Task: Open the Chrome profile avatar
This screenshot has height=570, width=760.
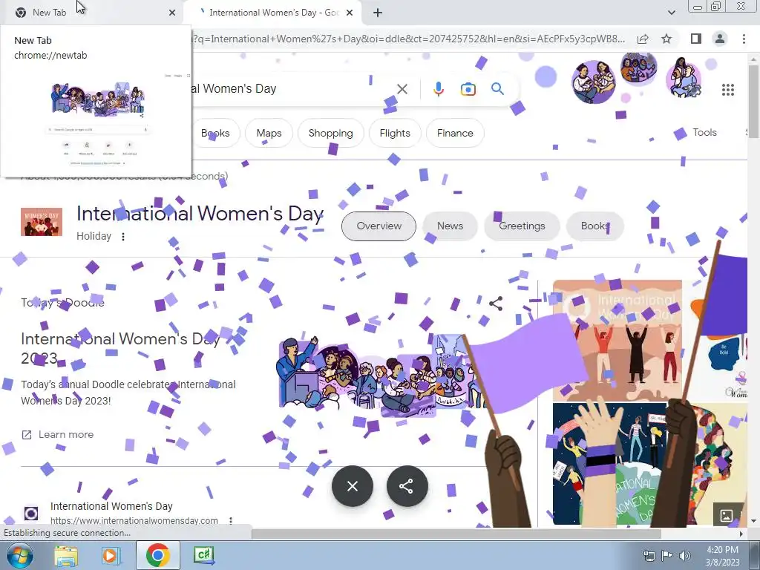Action: 720,39
